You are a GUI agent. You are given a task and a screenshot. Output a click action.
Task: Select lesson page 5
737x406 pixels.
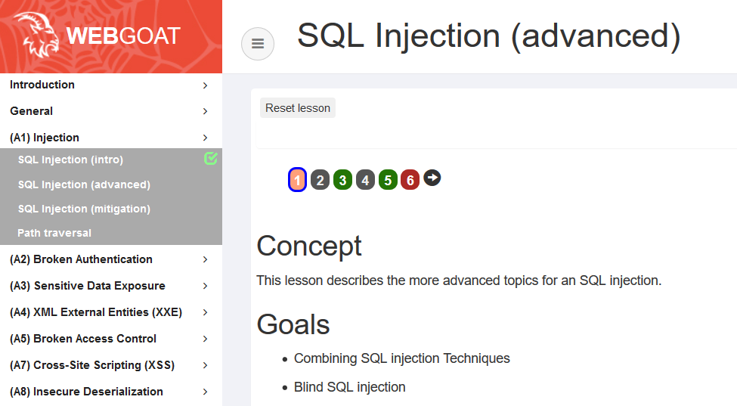point(388,180)
